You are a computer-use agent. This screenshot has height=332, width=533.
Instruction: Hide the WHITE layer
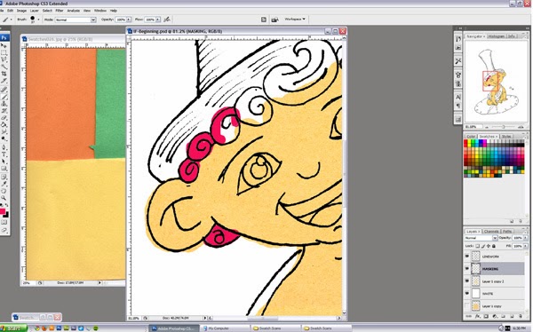(x=467, y=293)
